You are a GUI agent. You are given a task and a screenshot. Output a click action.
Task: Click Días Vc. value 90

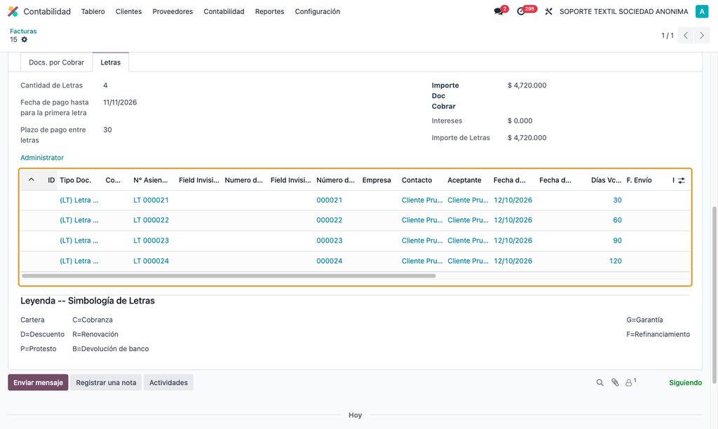[617, 240]
